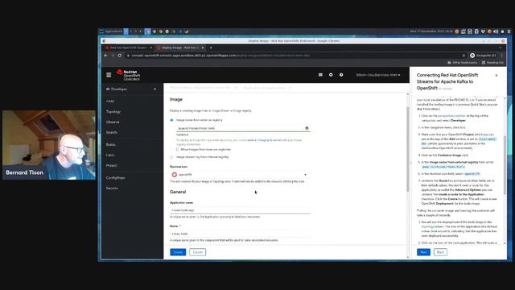The height and width of the screenshot is (290, 515).
Task: Close the Quick Start side panel
Action: tap(496, 75)
